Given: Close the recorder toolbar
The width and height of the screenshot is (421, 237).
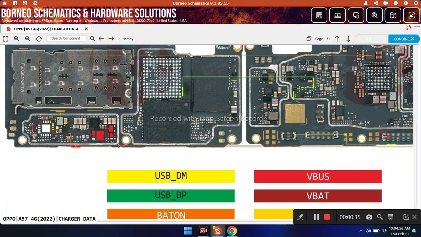Looking at the screenshot, I should [x=414, y=217].
